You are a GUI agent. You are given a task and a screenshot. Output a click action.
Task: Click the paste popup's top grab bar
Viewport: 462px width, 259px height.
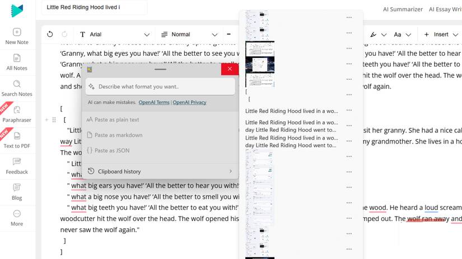click(x=160, y=69)
